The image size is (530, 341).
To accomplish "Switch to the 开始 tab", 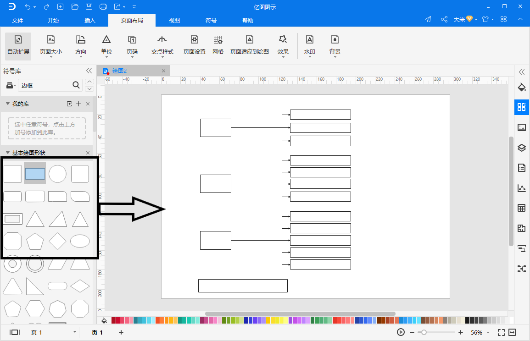I will (x=53, y=20).
